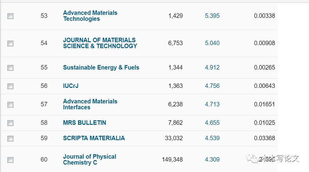309x172 pixels.
Task: Open Advanced Materials Technologies journal link
Action: tap(90, 16)
